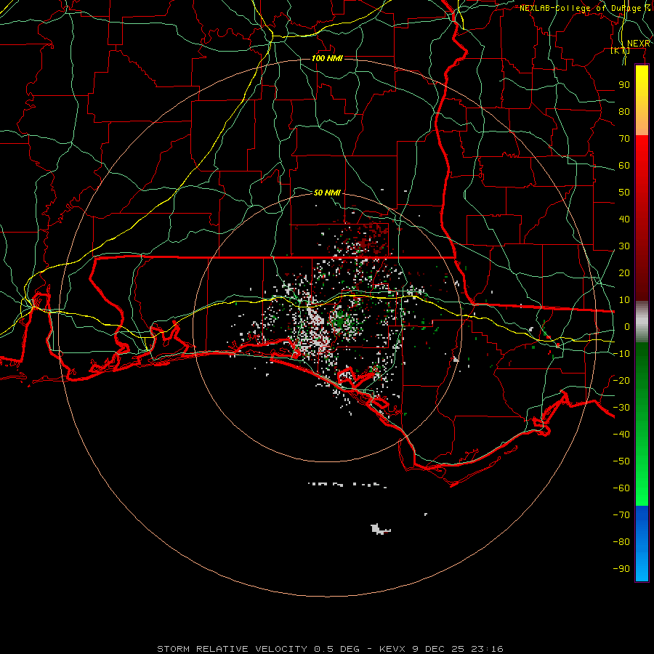Click the -40 value on the velocity scale
654x654 pixels.
tap(621, 435)
